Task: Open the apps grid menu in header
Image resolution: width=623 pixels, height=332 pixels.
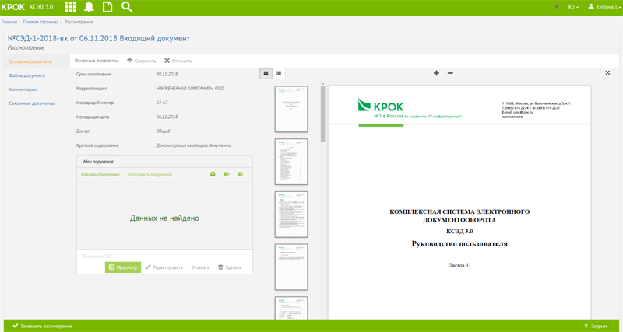Action: [70, 7]
